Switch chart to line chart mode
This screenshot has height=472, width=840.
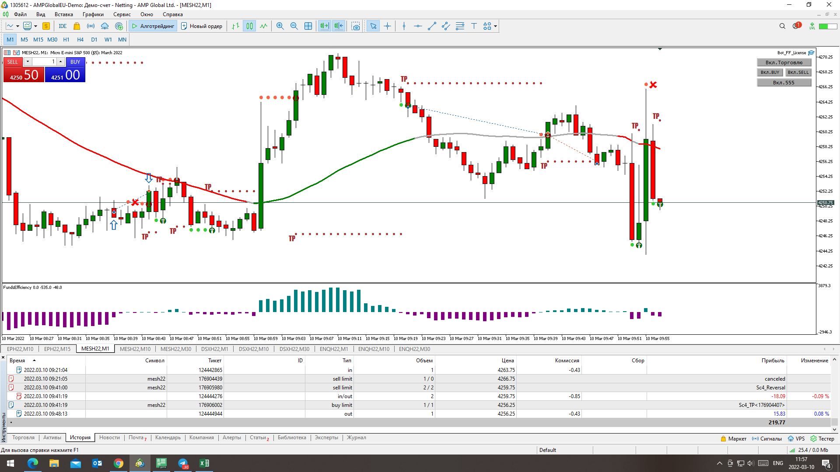tap(263, 26)
